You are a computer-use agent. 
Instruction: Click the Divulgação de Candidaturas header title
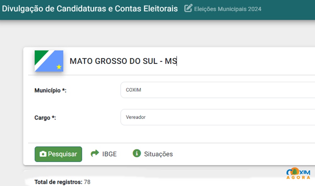coord(90,8)
